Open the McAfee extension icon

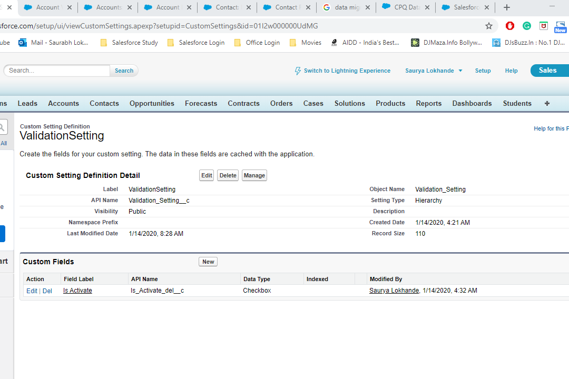tap(543, 26)
